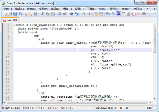Image resolution: width=159 pixels, height=112 pixels.
Task: Click the Find binoculars icon
Action: (72, 14)
